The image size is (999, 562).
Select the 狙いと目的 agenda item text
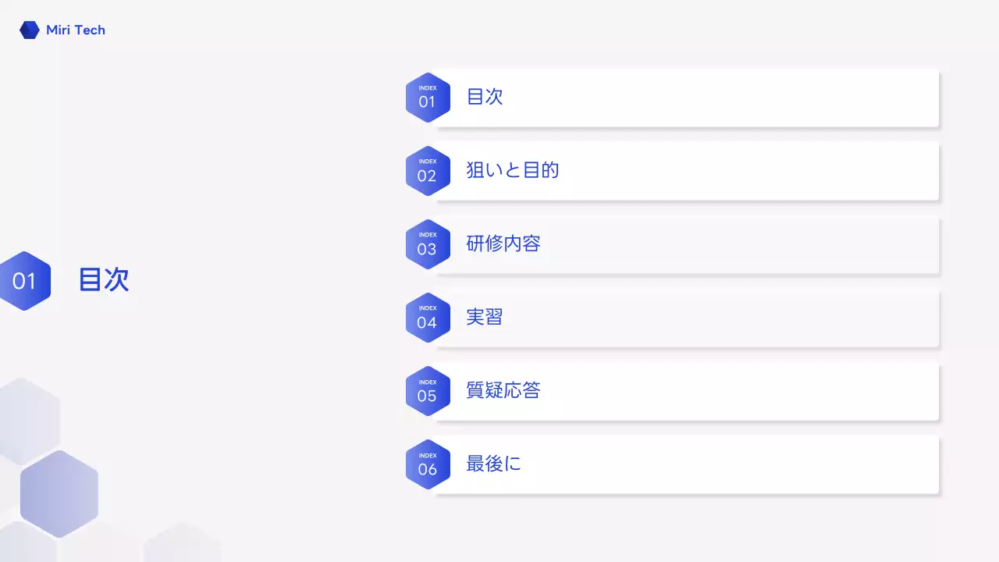click(x=513, y=171)
